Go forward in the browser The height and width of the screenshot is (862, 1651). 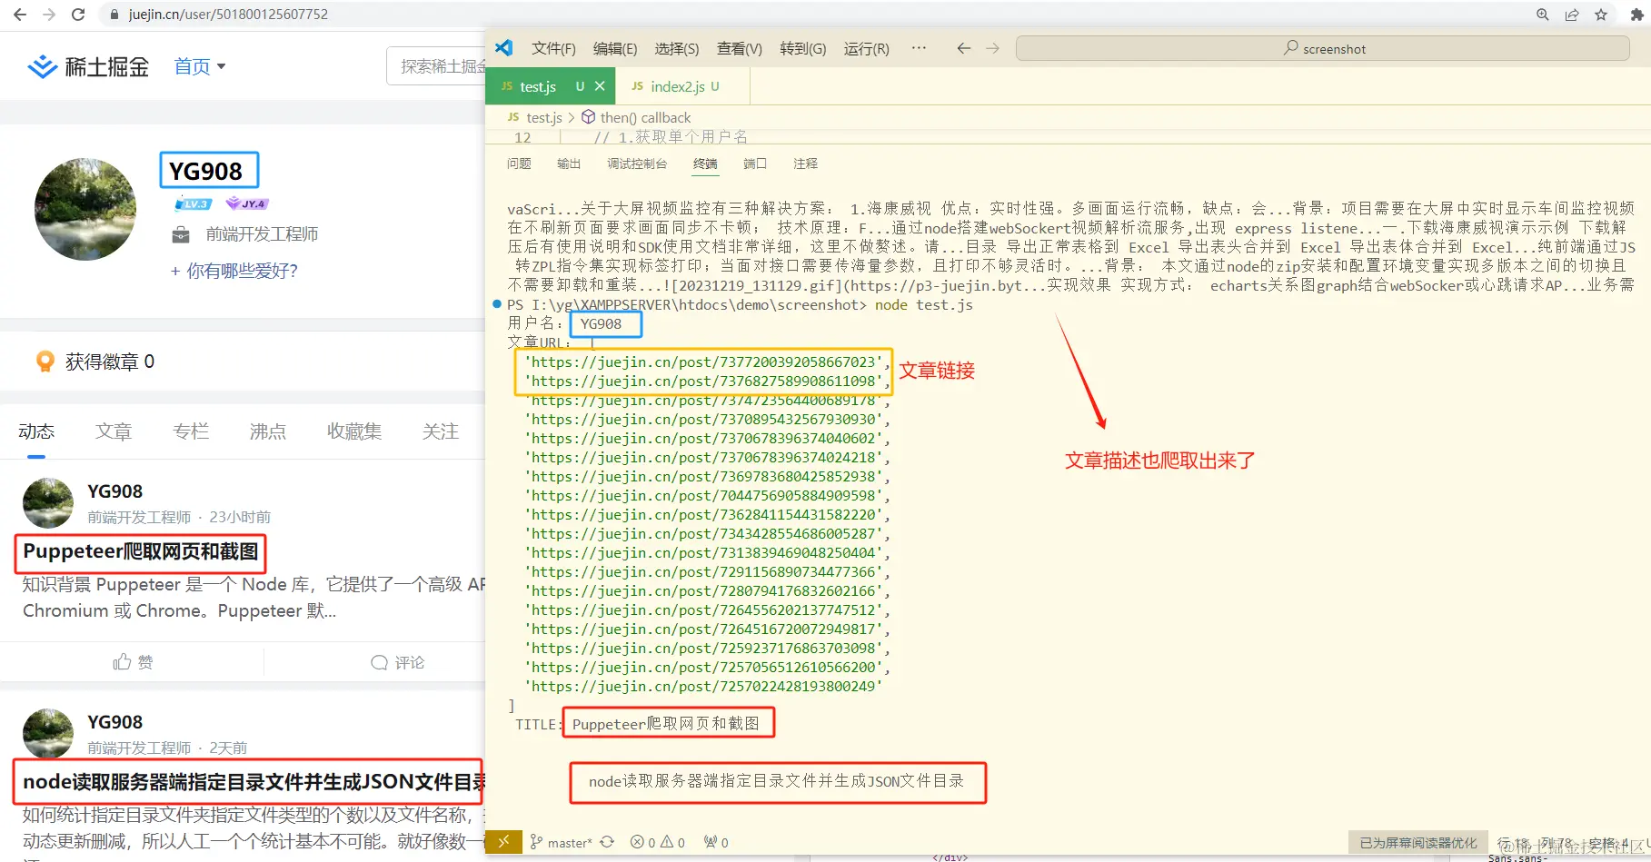(49, 15)
